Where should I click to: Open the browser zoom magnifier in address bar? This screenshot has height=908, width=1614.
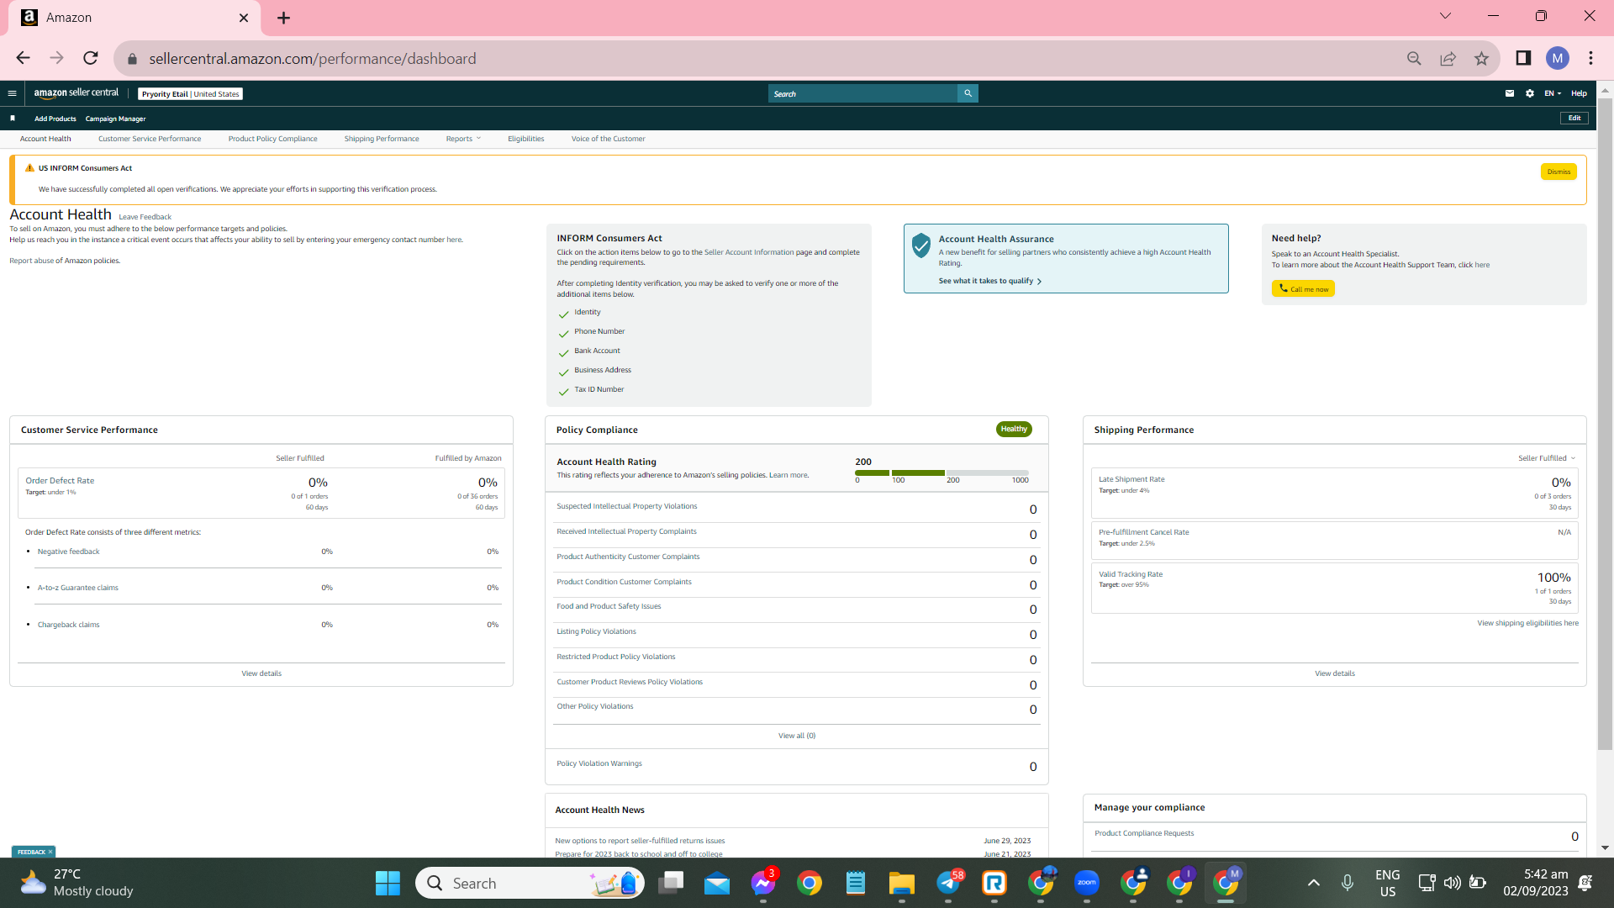point(1414,59)
